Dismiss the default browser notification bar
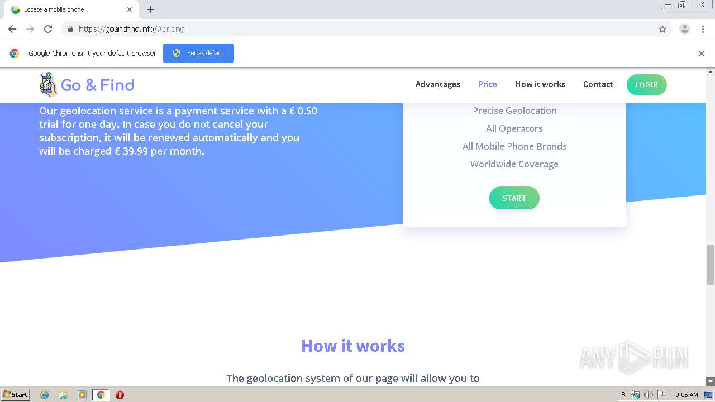The image size is (715, 402). [x=702, y=54]
